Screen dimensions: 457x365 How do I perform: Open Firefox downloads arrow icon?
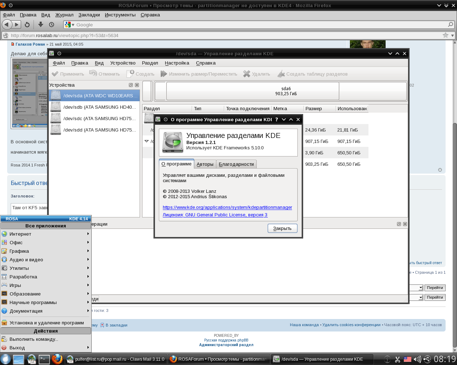pyautogui.click(x=41, y=25)
